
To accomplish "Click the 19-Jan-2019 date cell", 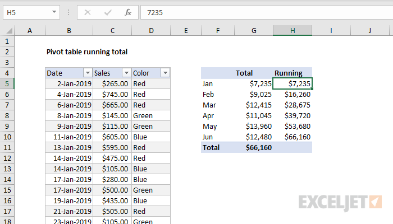I will (x=69, y=200).
